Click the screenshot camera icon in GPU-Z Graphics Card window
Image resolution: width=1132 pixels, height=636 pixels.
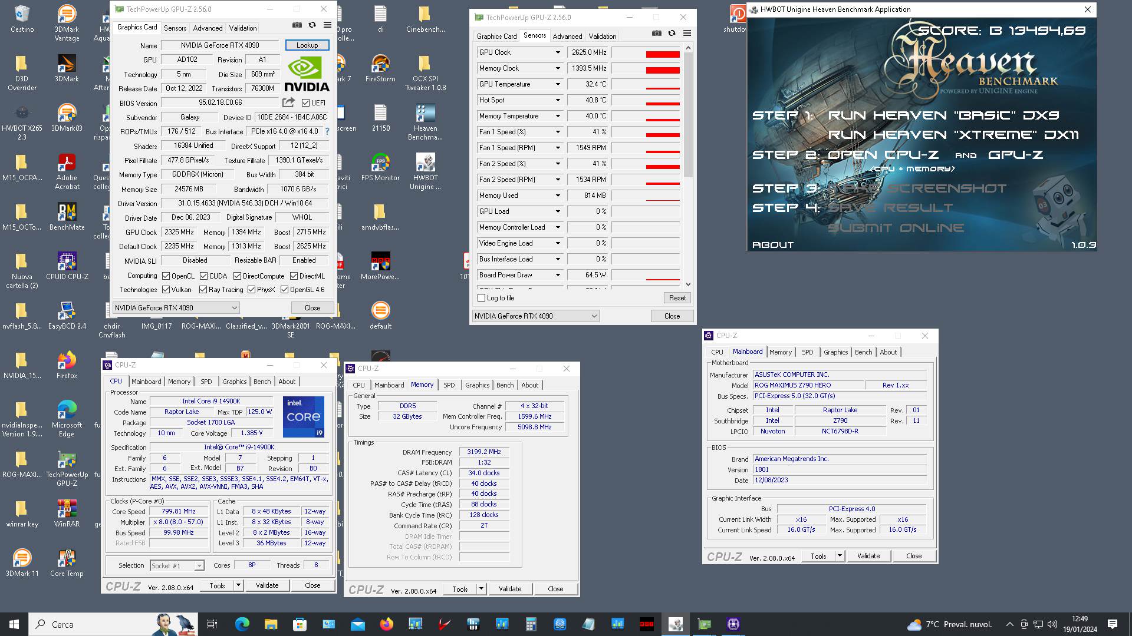point(297,25)
